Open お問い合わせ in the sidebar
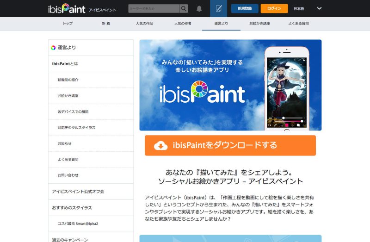This screenshot has height=242, width=370. pyautogui.click(x=91, y=175)
